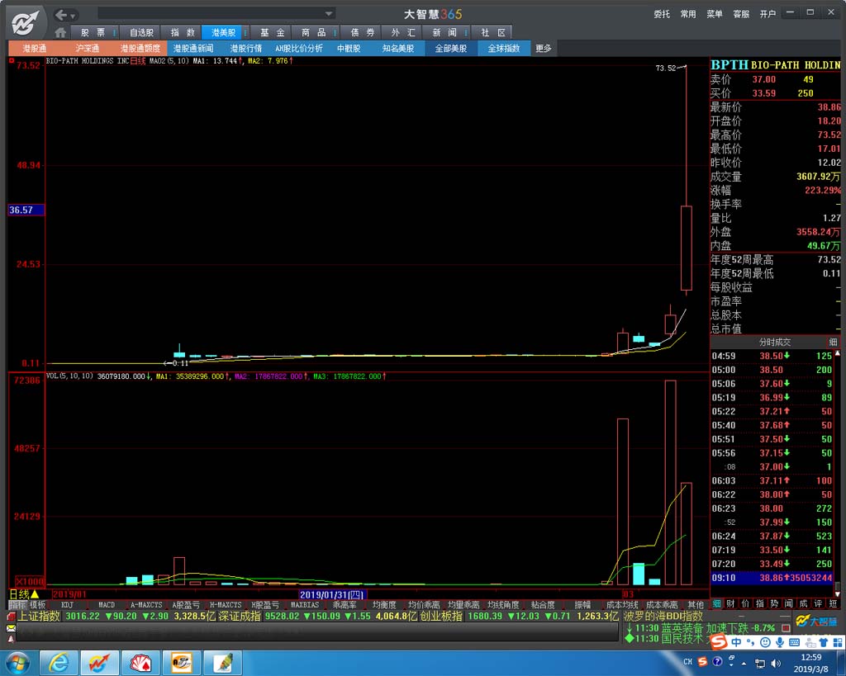846x676 pixels.
Task: Open the 自选股 main tab
Action: 141,32
